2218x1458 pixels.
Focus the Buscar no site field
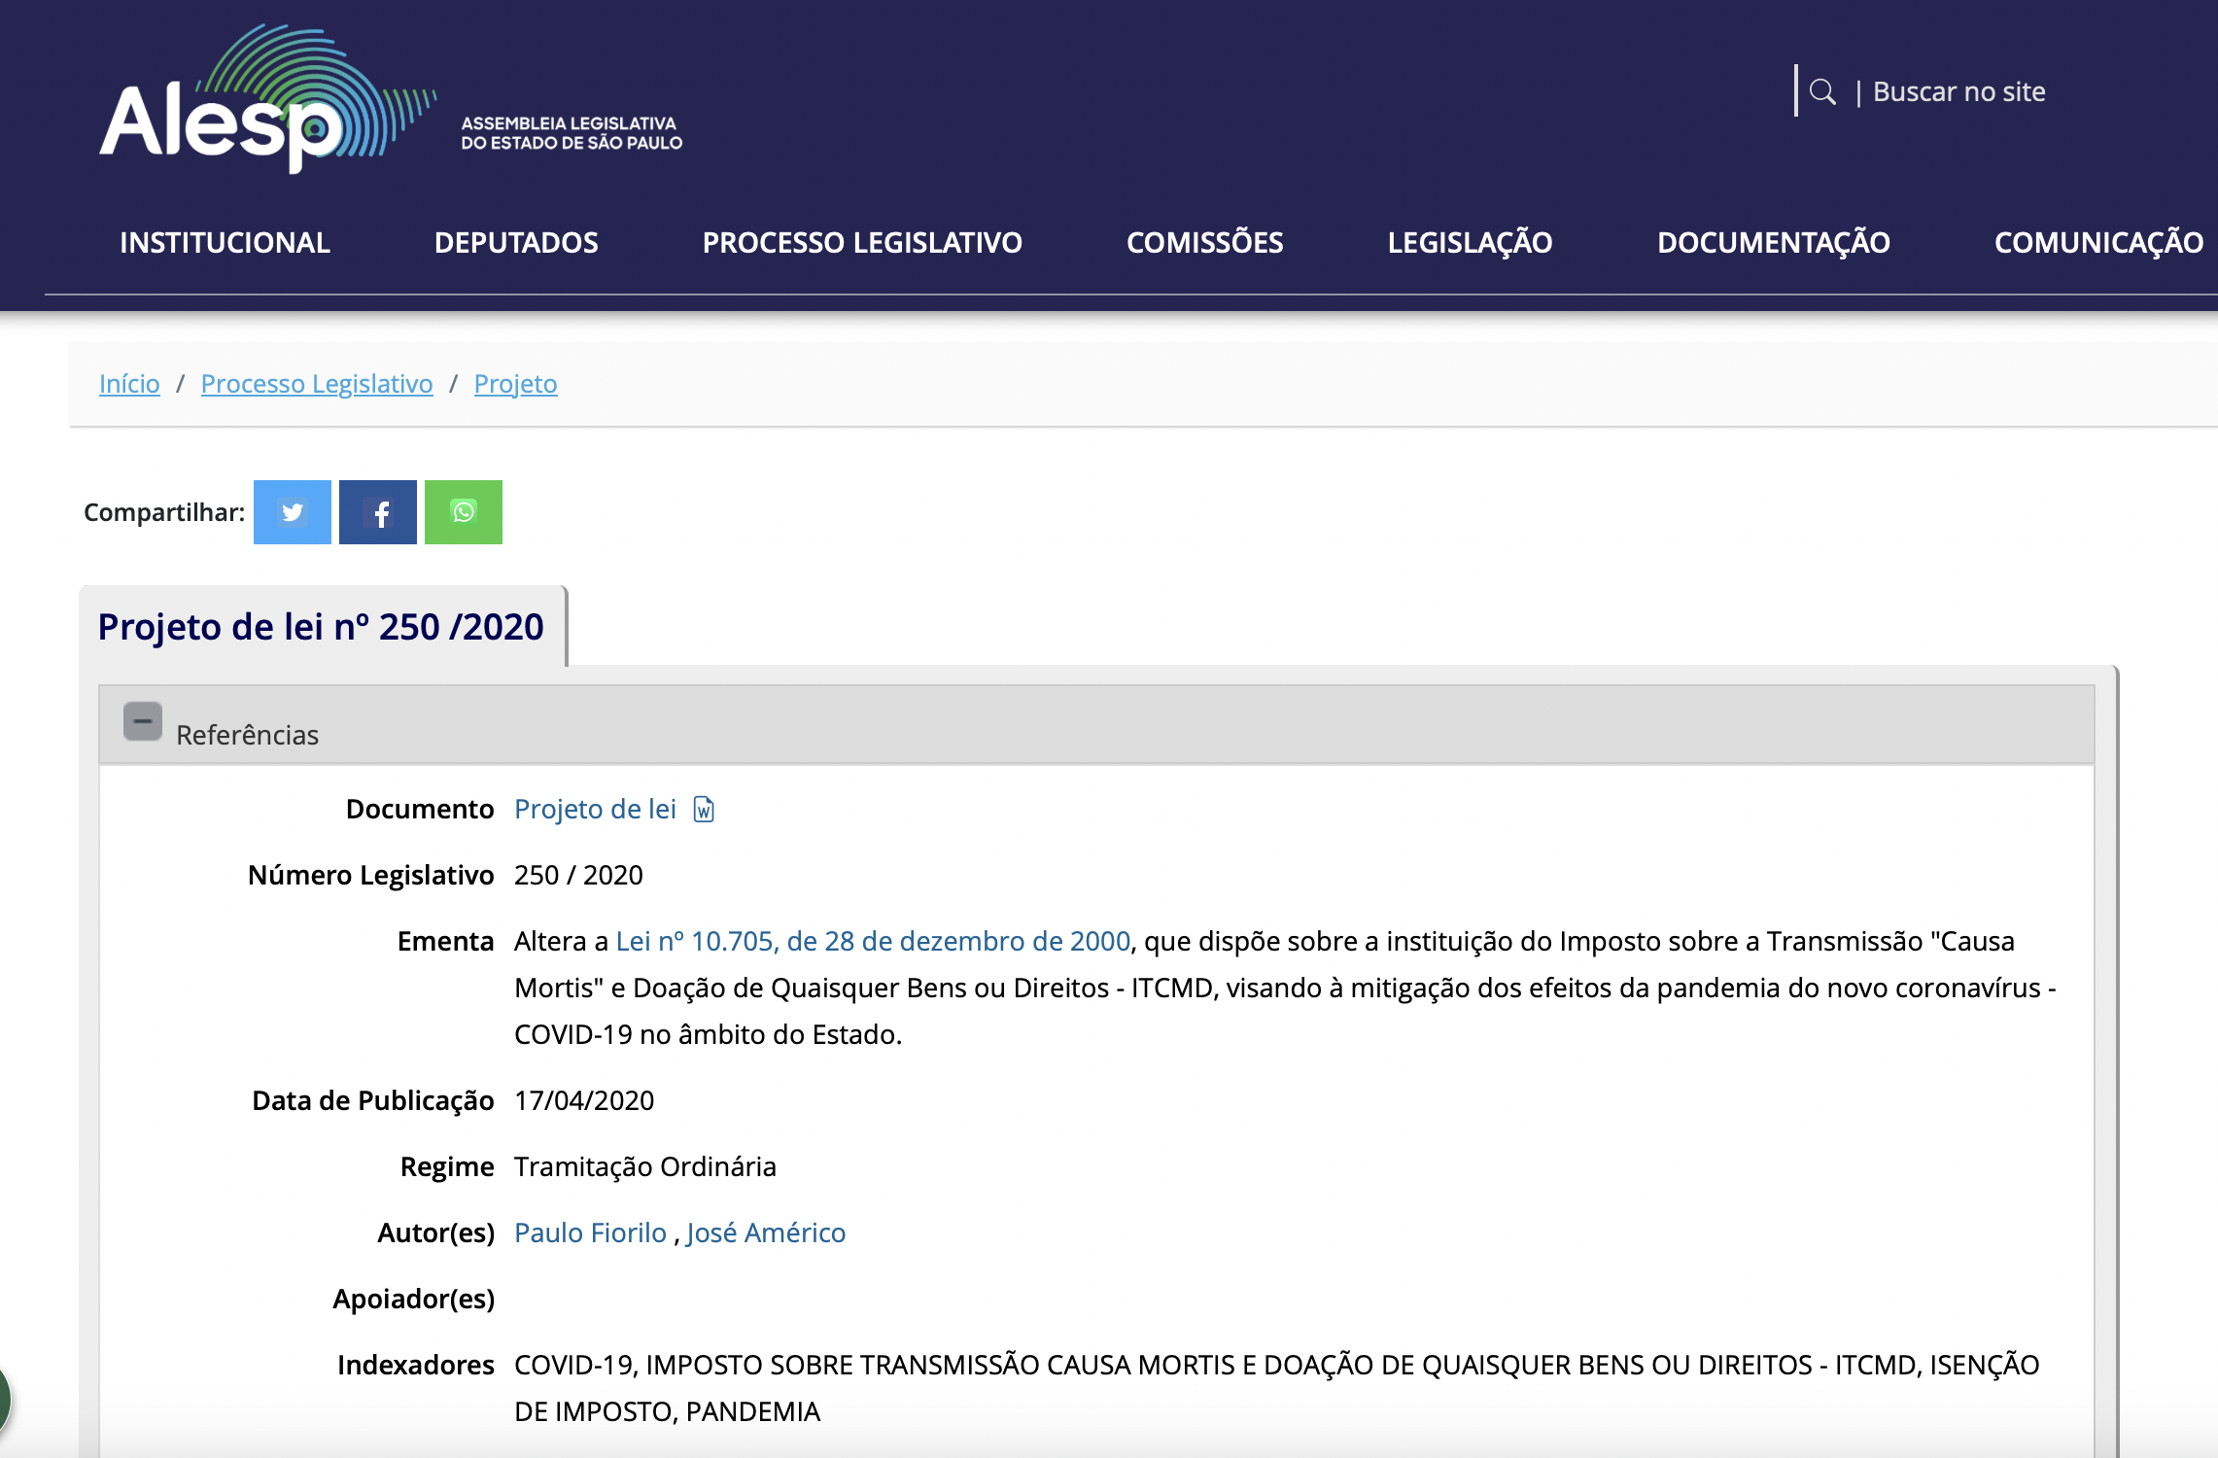click(x=1958, y=92)
